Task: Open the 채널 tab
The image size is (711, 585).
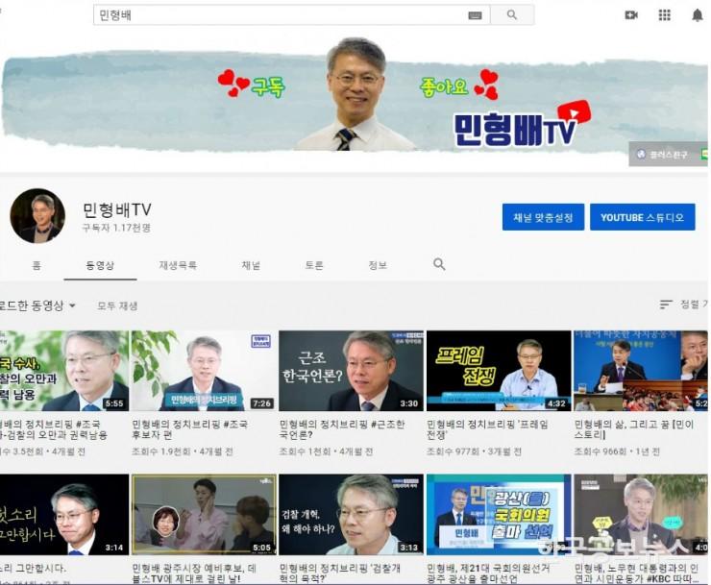Action: [x=251, y=265]
